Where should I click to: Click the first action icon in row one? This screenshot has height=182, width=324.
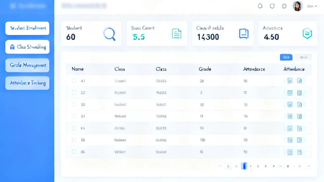[290, 81]
